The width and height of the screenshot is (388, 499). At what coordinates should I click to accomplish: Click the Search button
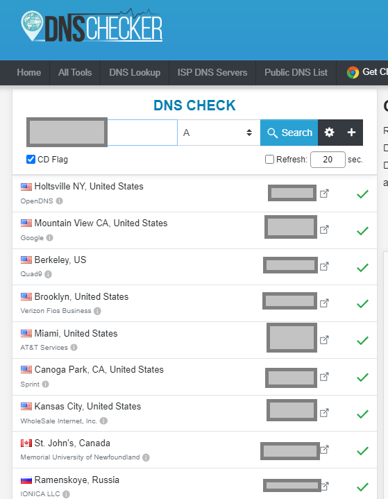[x=289, y=133]
